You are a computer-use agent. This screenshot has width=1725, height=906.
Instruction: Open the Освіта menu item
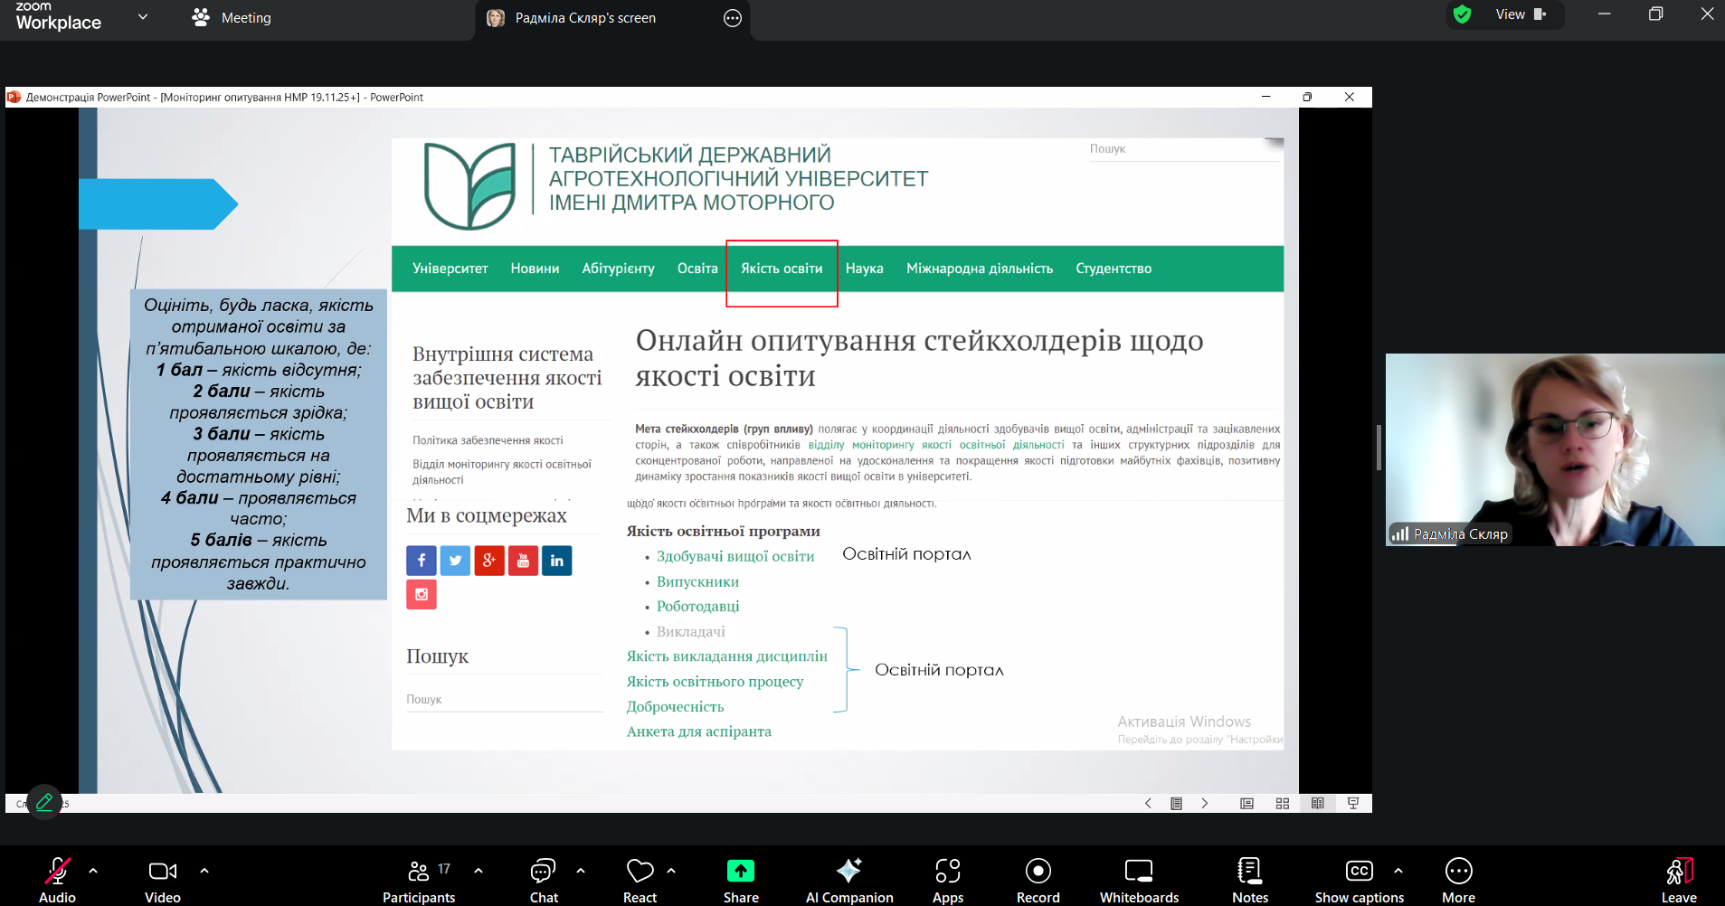[x=697, y=269]
